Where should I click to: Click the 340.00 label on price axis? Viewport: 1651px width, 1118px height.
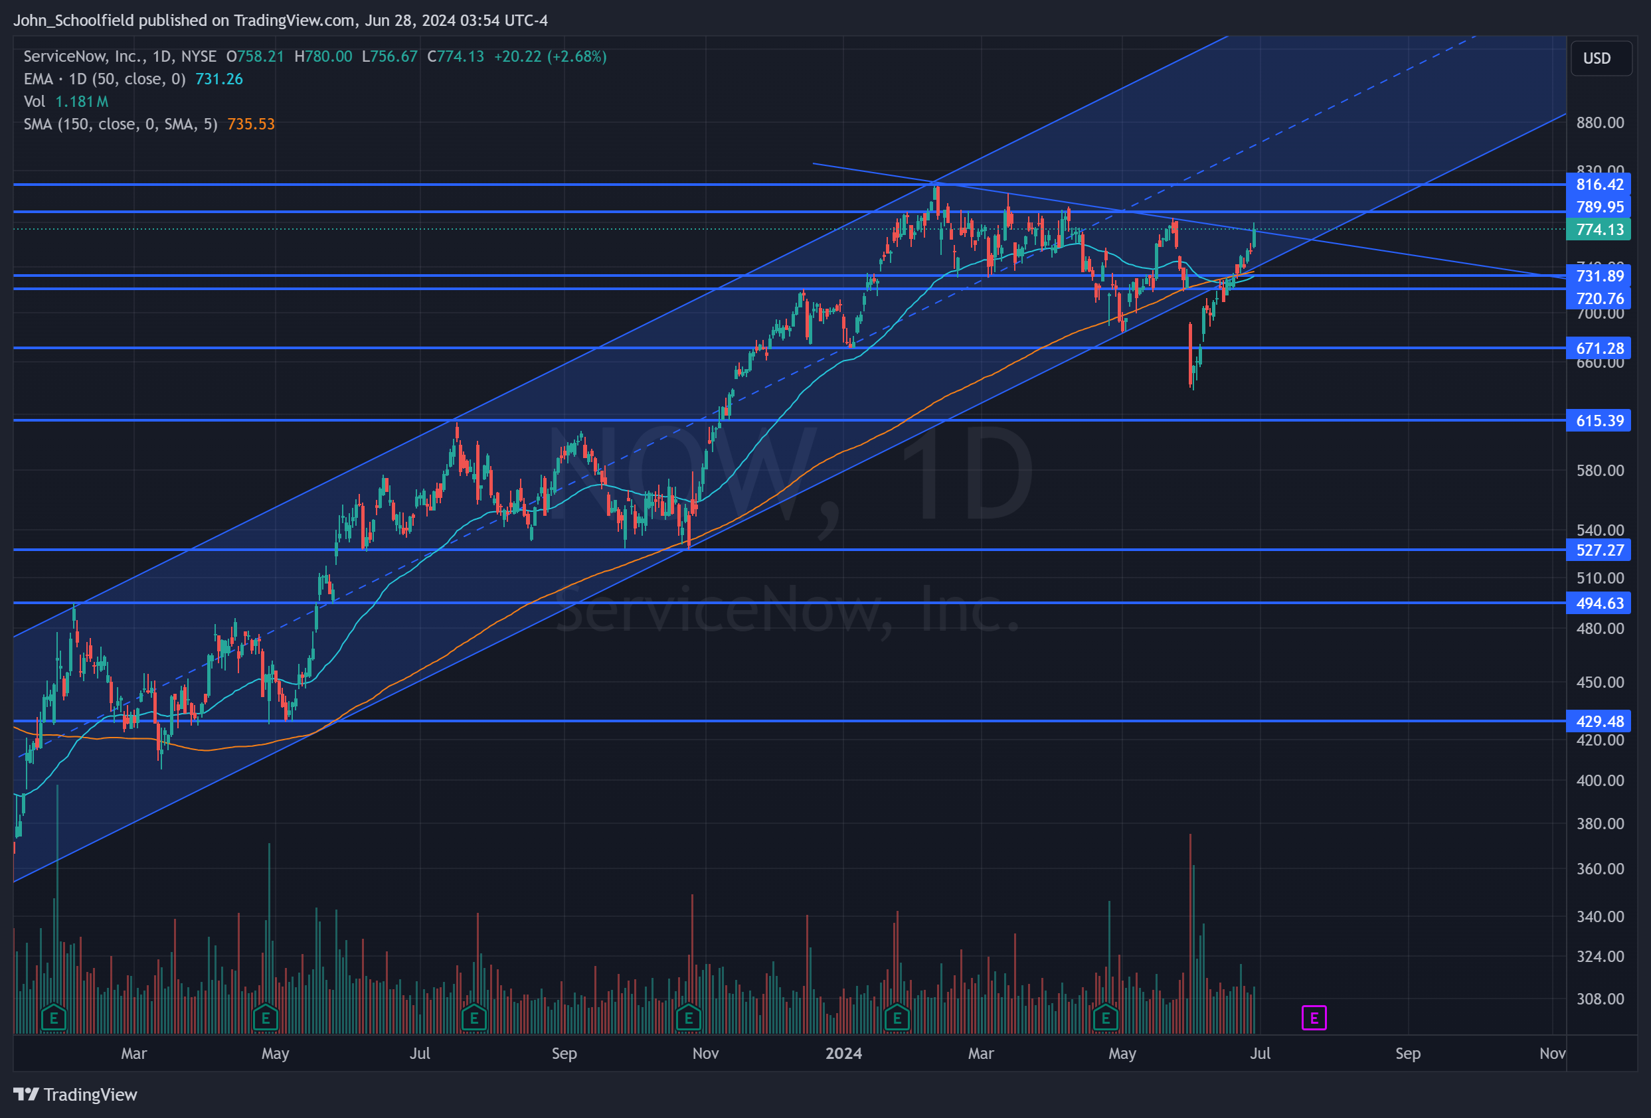(1600, 916)
